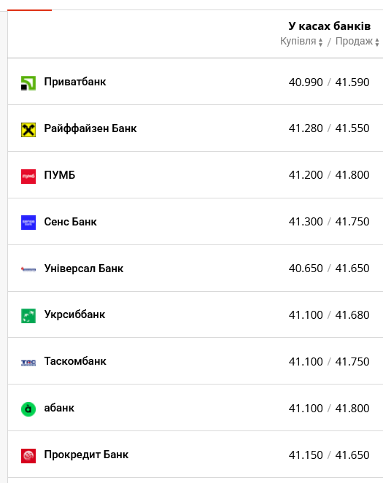Click the red Прокредит Банк logo icon
The width and height of the screenshot is (383, 483).
click(28, 456)
